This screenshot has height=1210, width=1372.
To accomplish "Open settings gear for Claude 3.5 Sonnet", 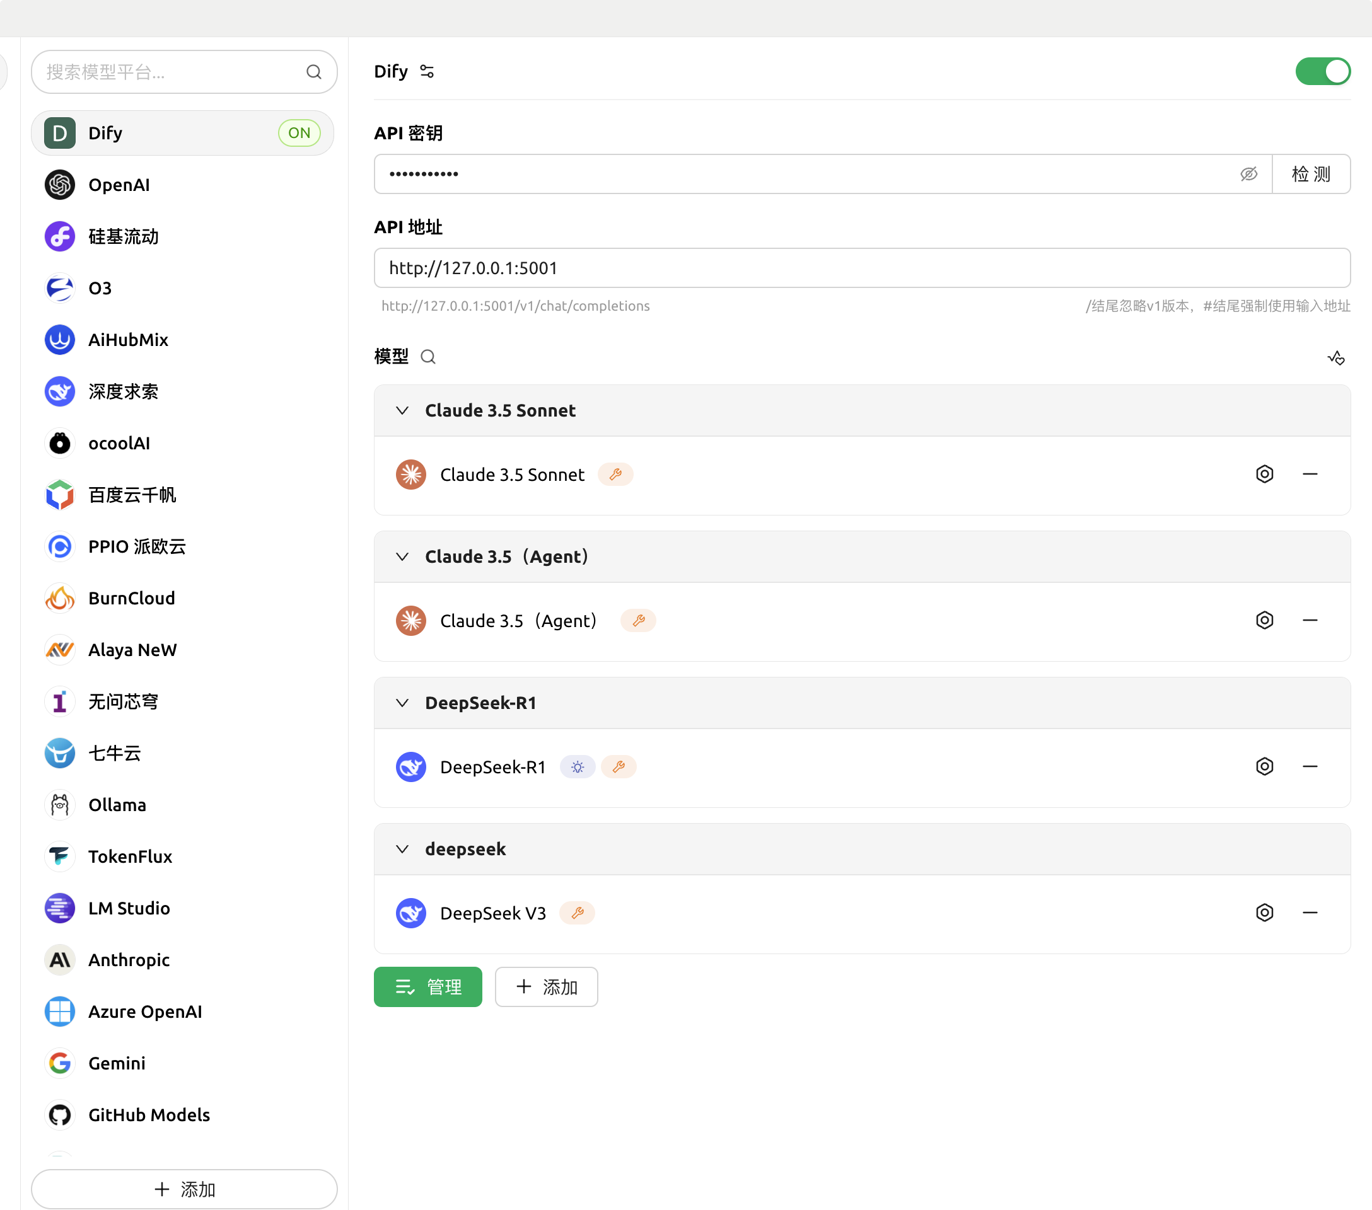I will point(1264,474).
